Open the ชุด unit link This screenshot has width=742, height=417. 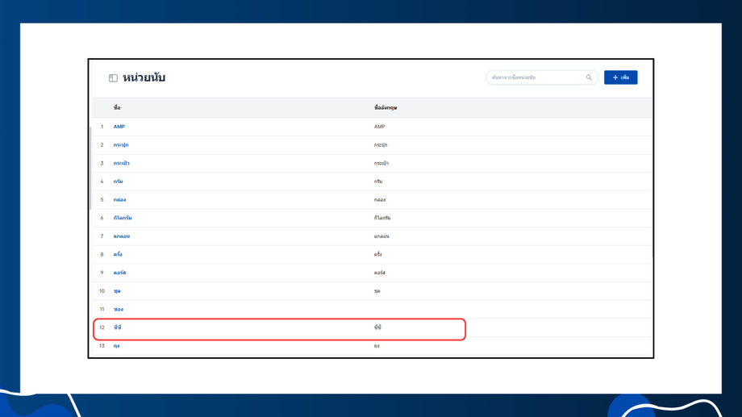117,291
